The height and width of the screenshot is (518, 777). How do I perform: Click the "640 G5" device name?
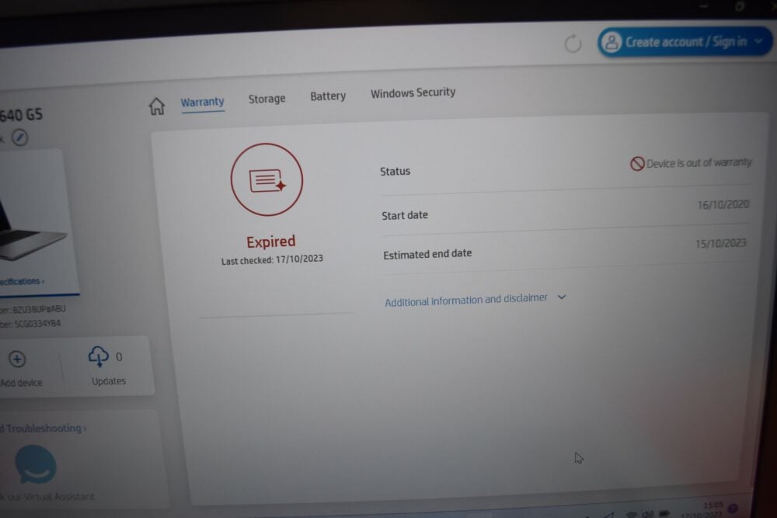point(21,116)
